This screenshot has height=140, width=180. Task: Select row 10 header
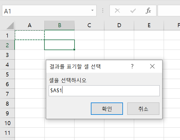(7, 123)
